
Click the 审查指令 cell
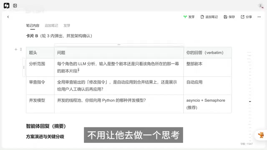(x=40, y=85)
